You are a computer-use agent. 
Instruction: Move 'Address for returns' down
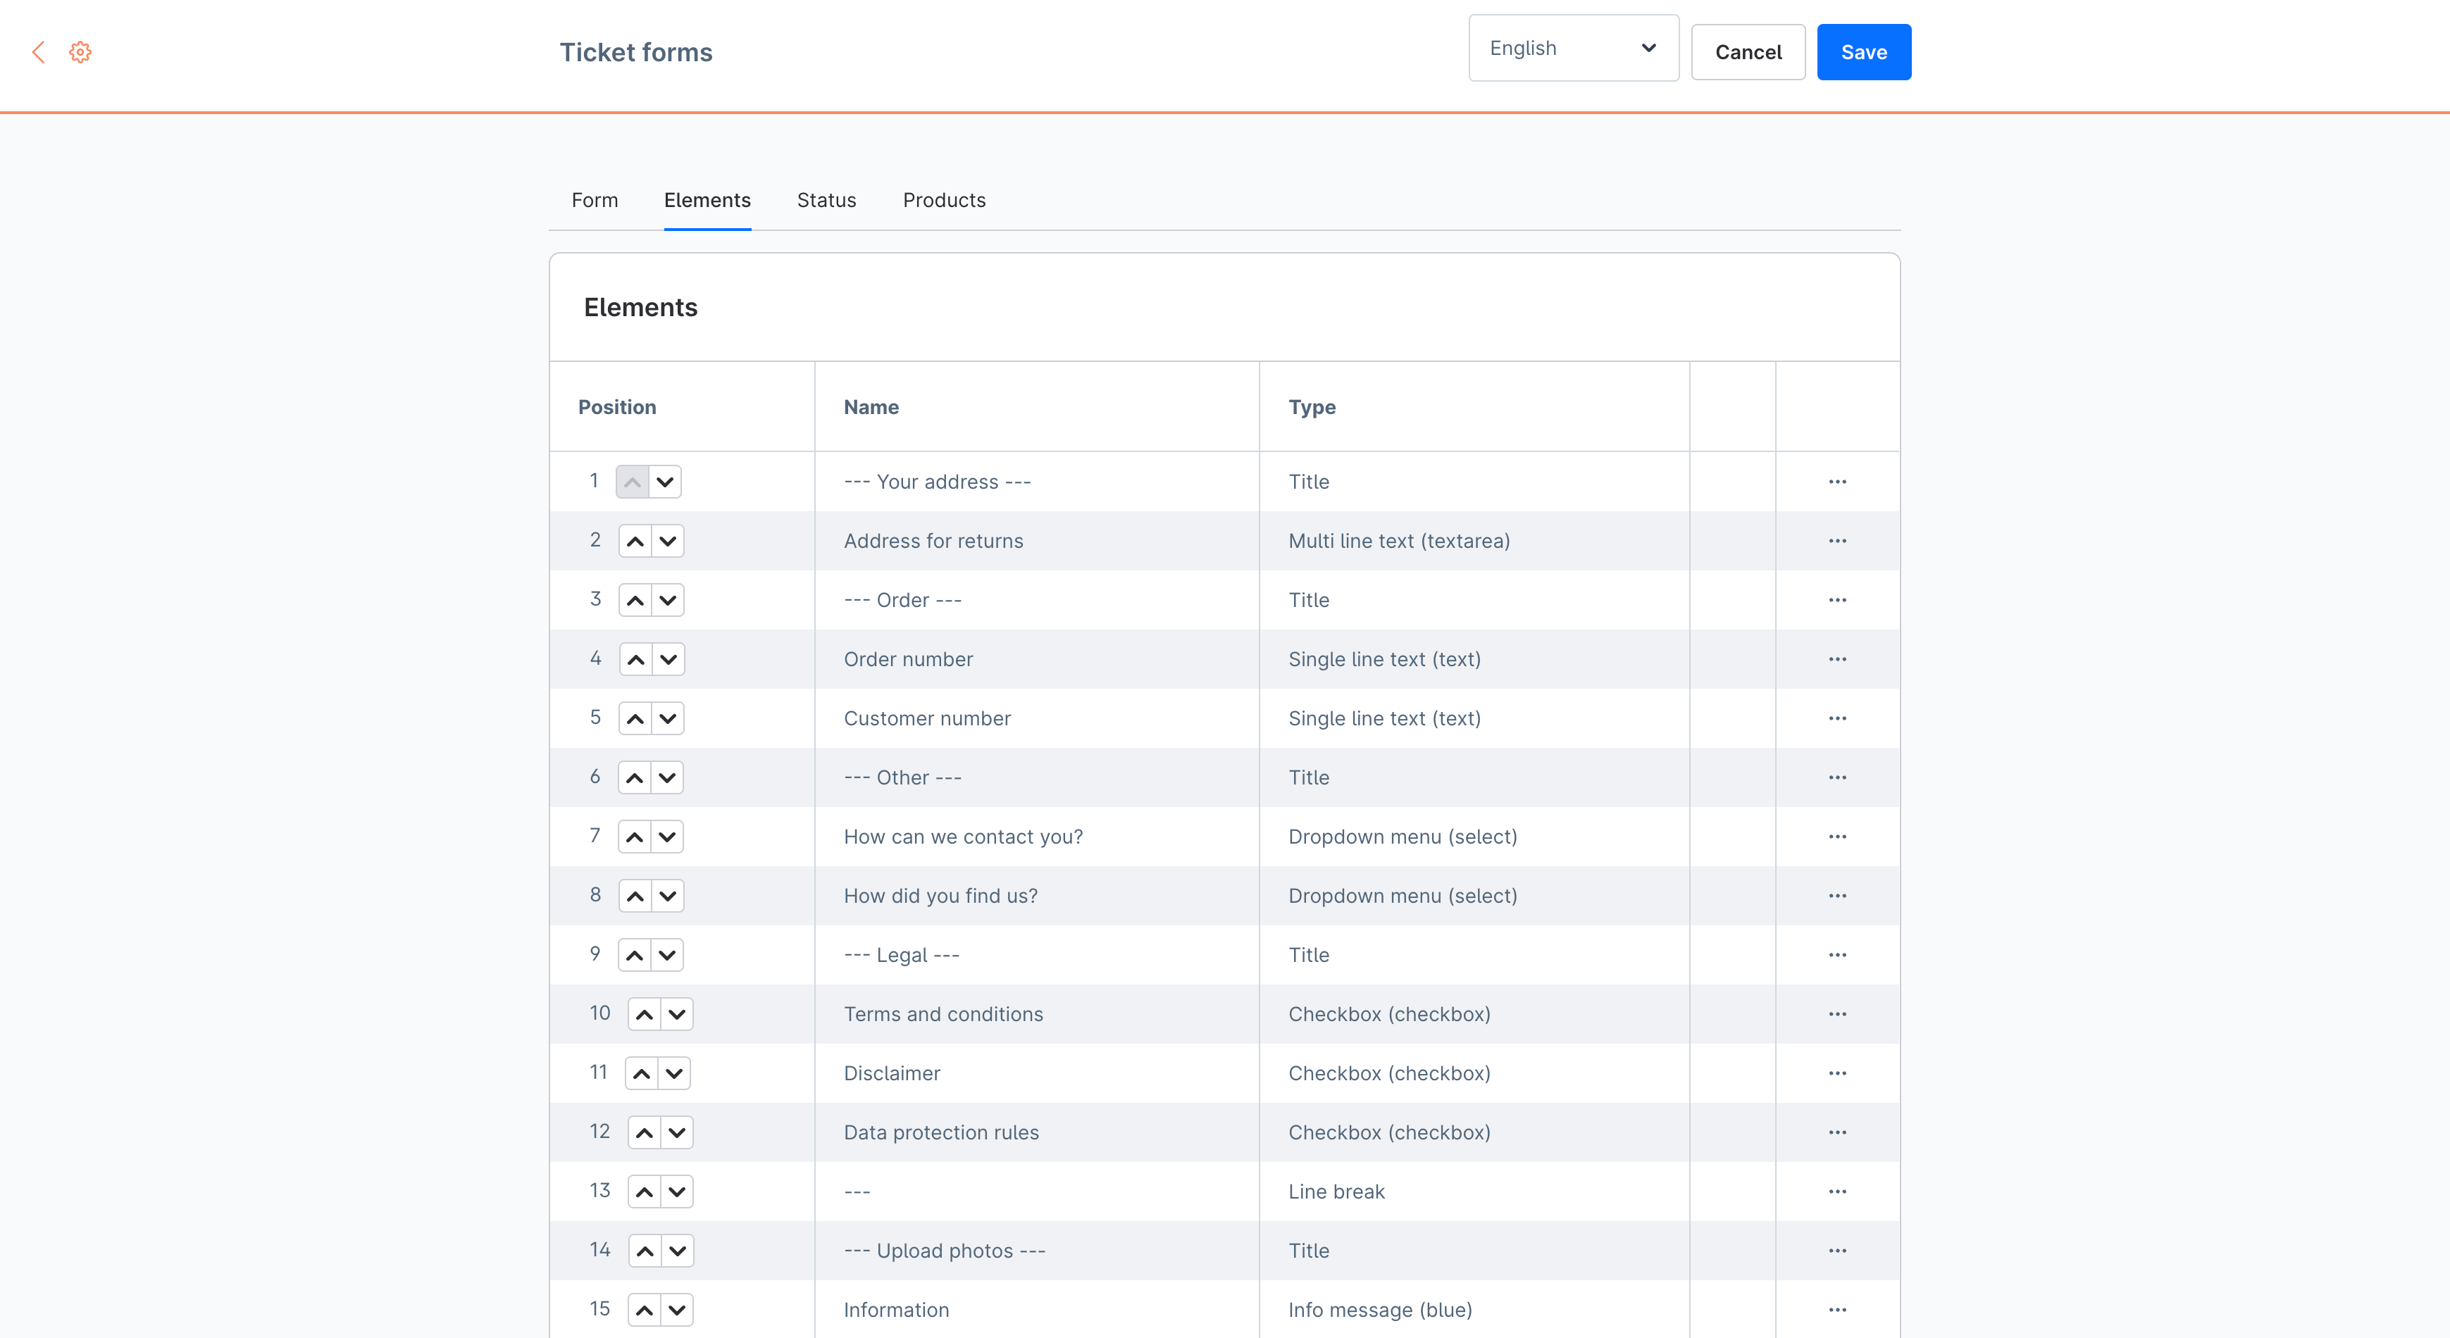coord(668,541)
